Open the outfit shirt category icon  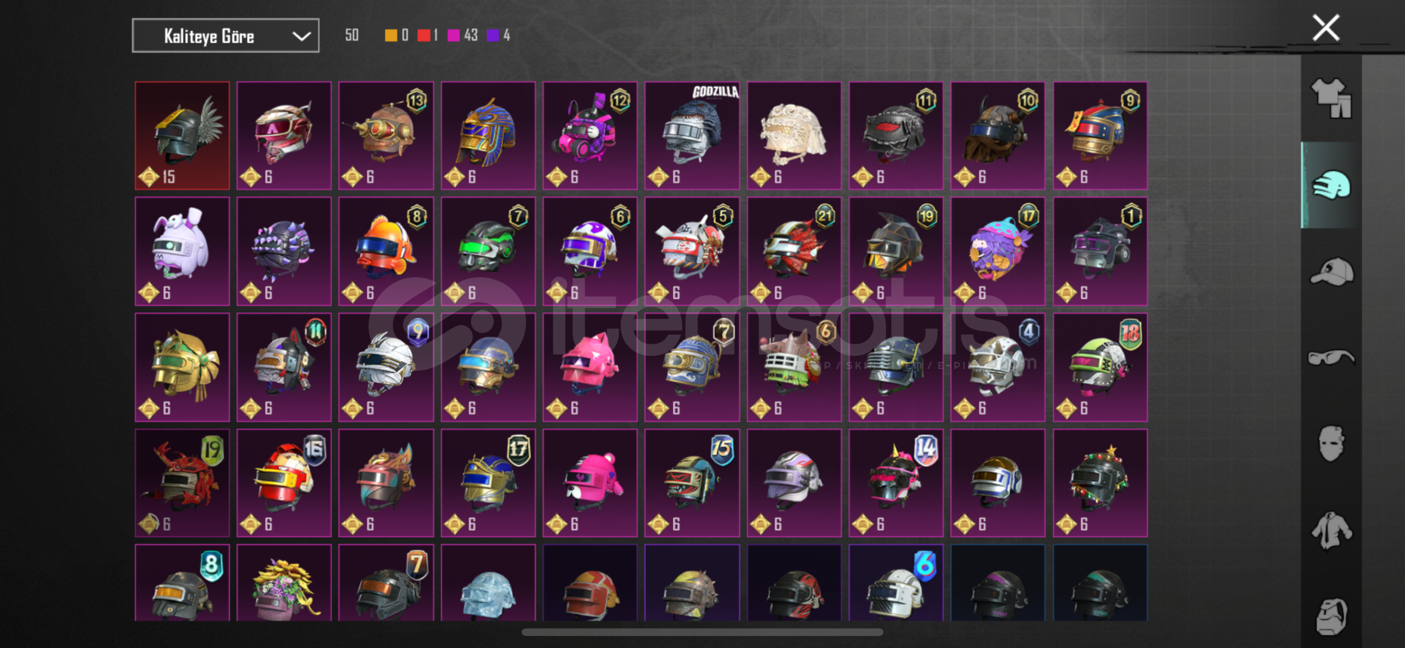coord(1331,98)
